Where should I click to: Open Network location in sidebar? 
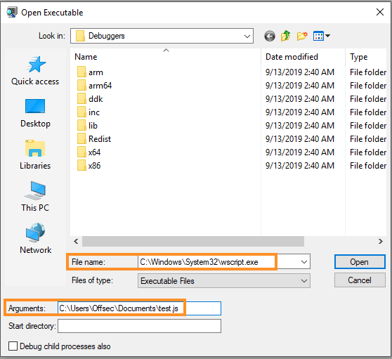[35, 239]
